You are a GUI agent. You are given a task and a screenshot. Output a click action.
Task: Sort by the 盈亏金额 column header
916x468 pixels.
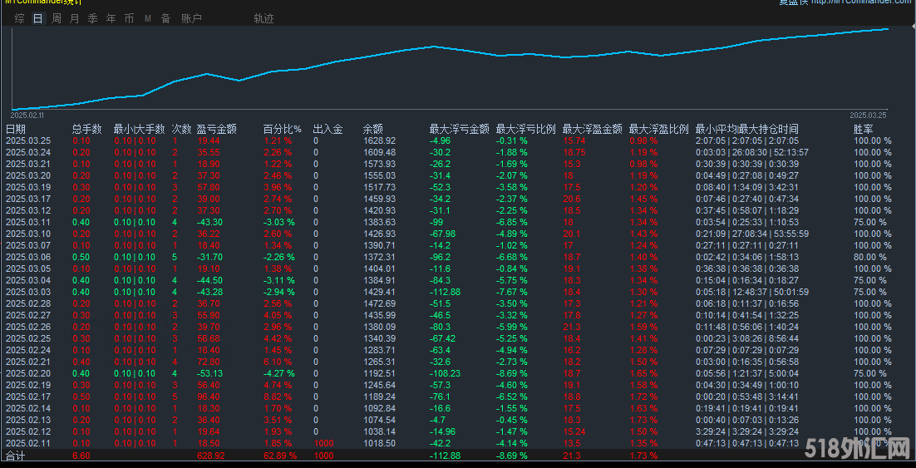click(x=216, y=129)
